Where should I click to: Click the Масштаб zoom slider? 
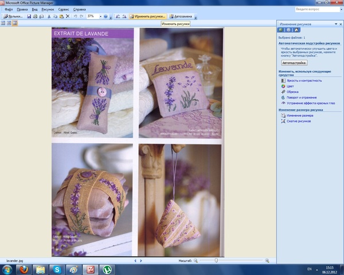[x=230, y=261]
